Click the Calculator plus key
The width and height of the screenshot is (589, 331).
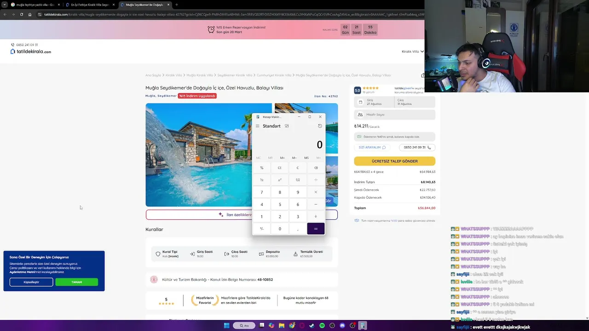click(316, 217)
